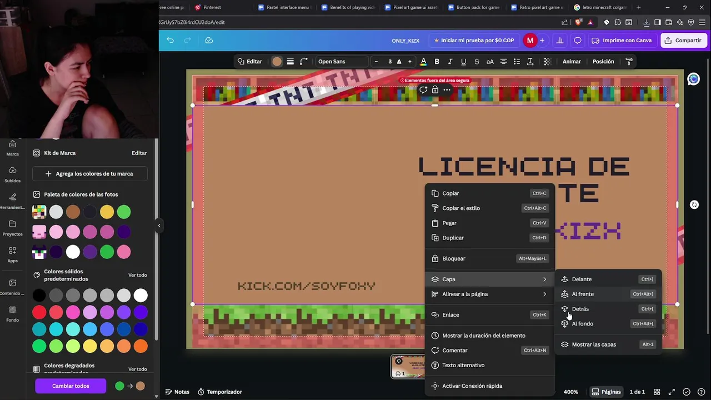Toggle underline formatting

(464, 62)
